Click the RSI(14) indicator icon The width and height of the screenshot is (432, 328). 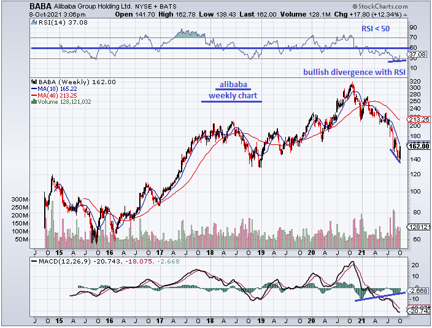click(x=34, y=22)
